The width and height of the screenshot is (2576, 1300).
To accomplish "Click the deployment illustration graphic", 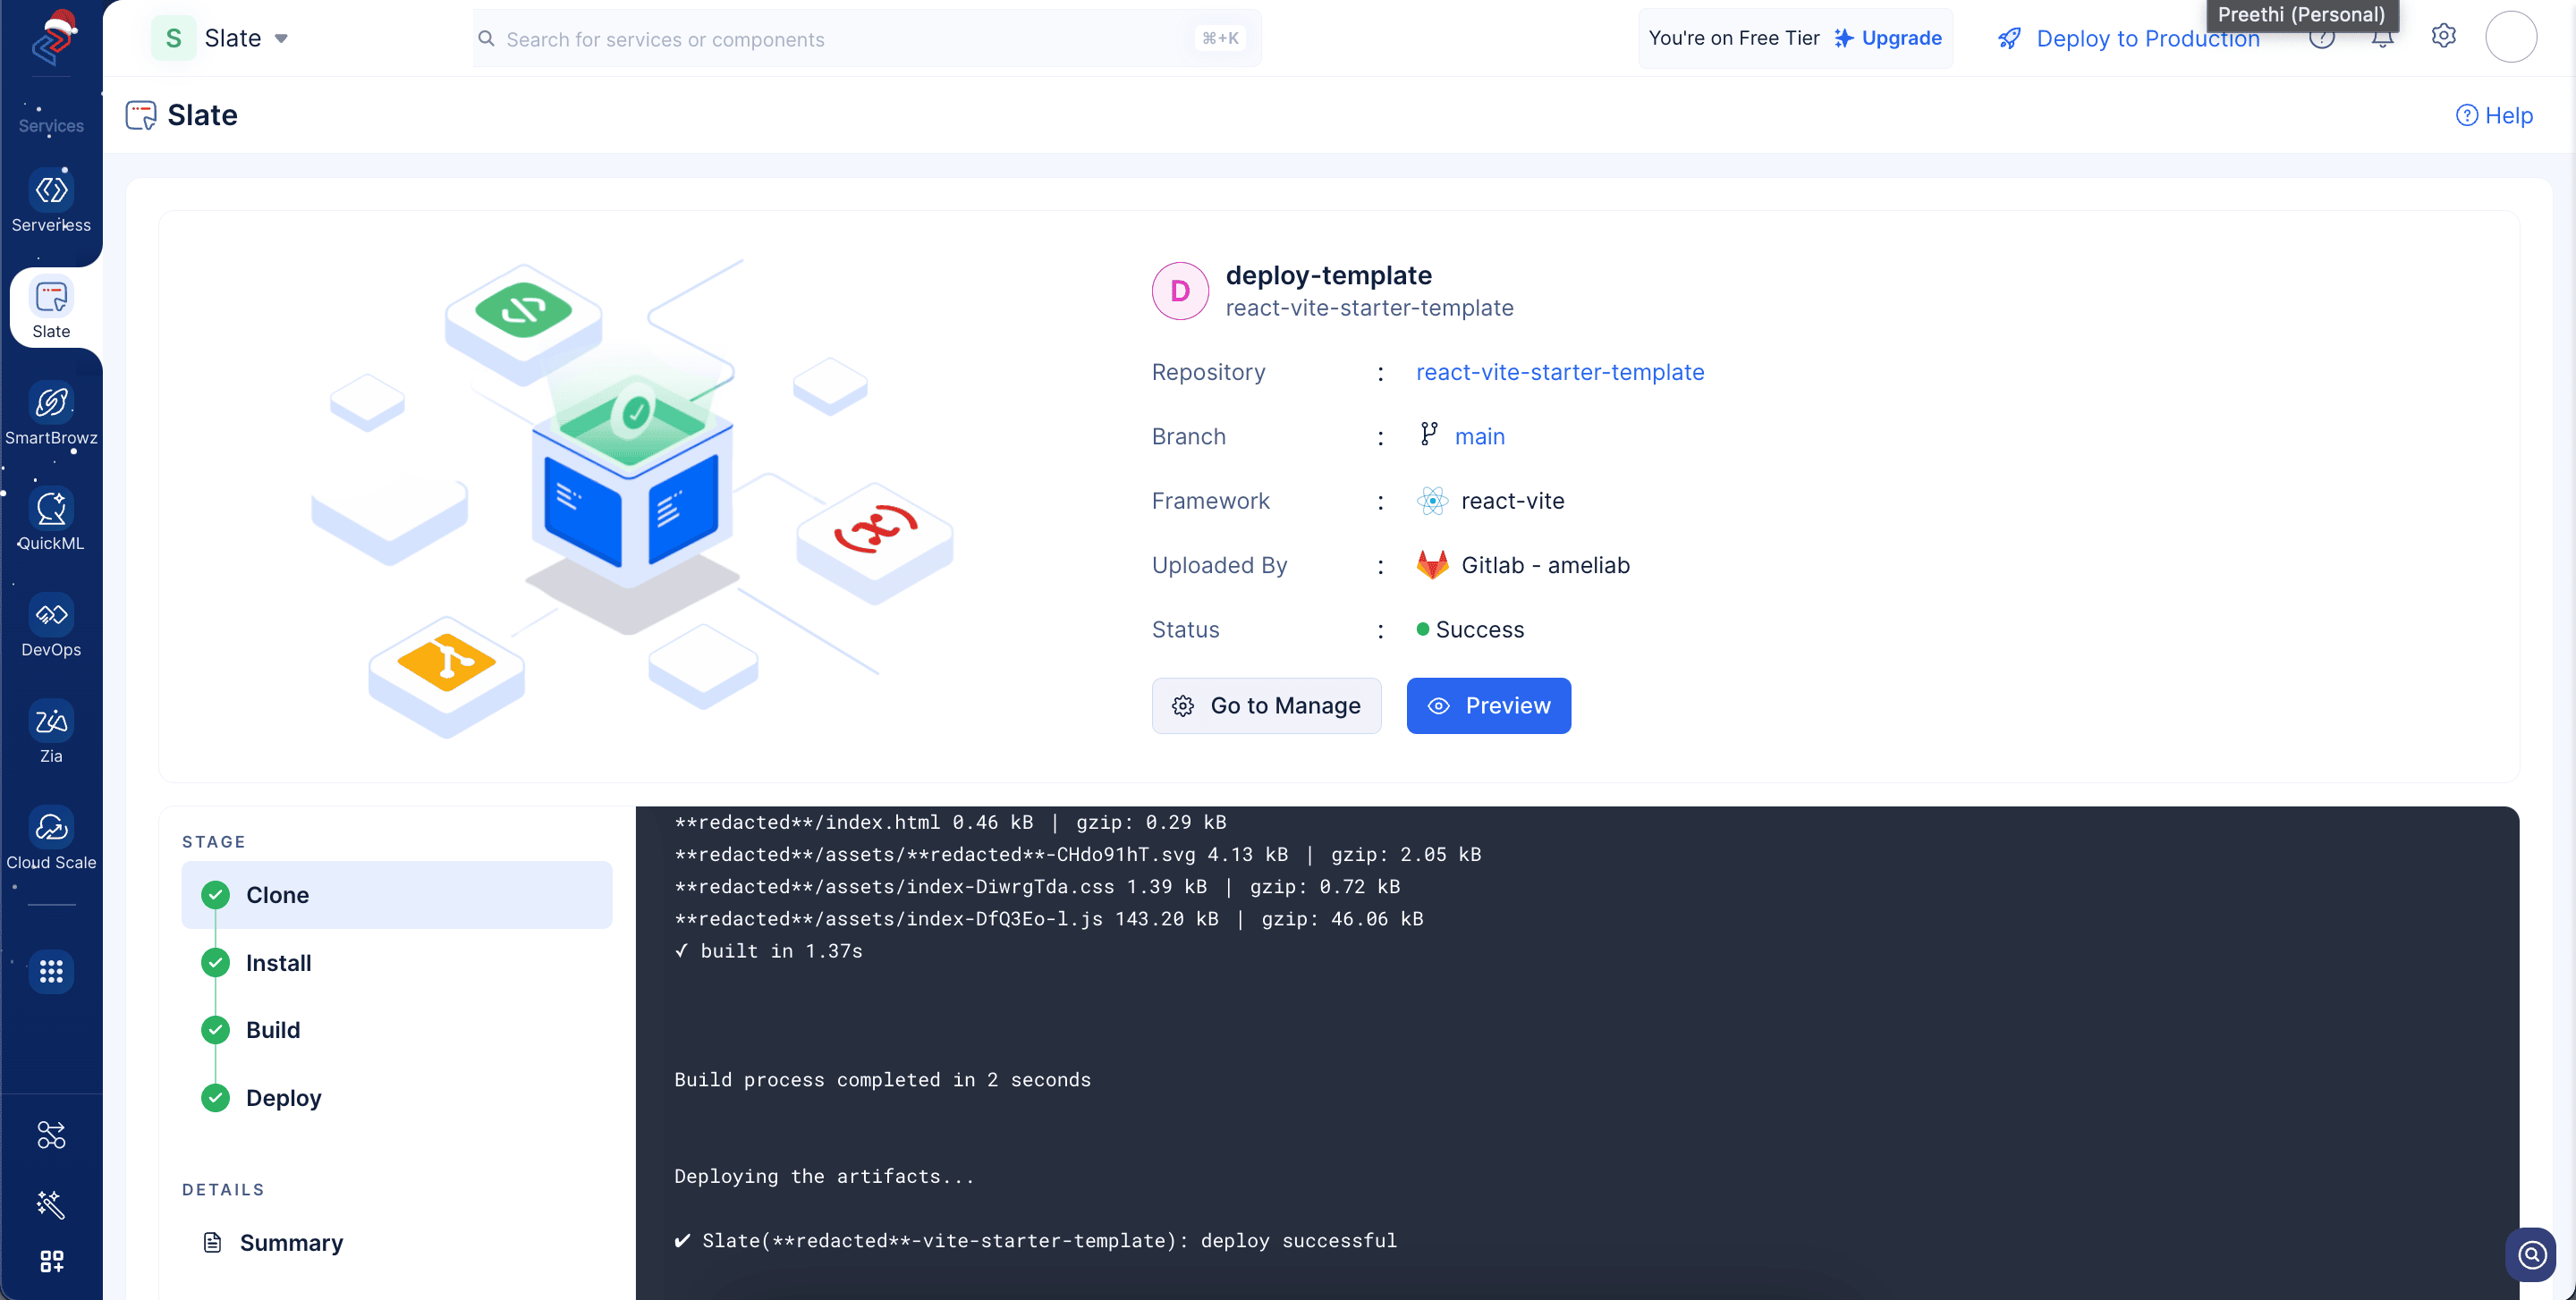I will (632, 499).
